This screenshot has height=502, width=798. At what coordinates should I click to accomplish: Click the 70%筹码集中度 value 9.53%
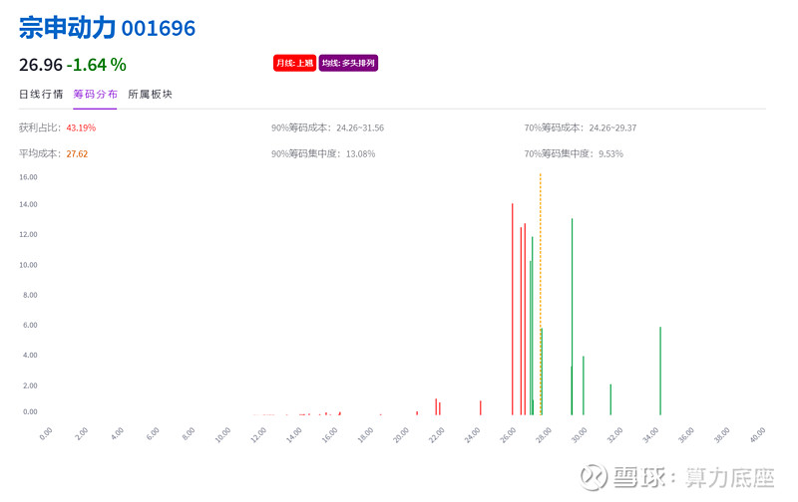[610, 153]
